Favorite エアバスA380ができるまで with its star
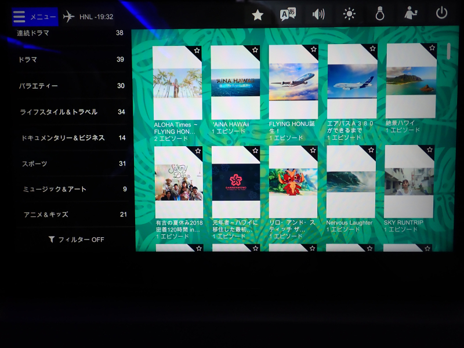This screenshot has width=464, height=348. tap(372, 48)
